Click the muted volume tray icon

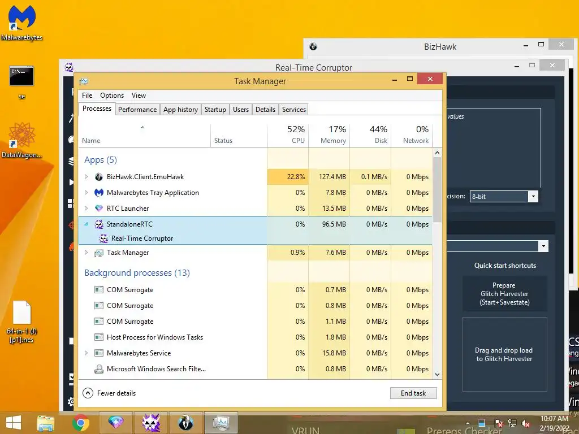pyautogui.click(x=526, y=423)
